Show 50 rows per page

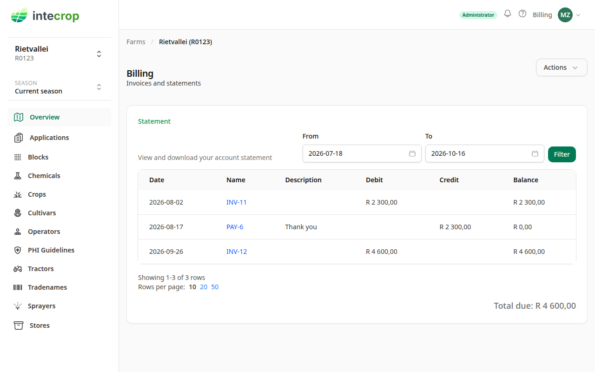click(x=215, y=287)
